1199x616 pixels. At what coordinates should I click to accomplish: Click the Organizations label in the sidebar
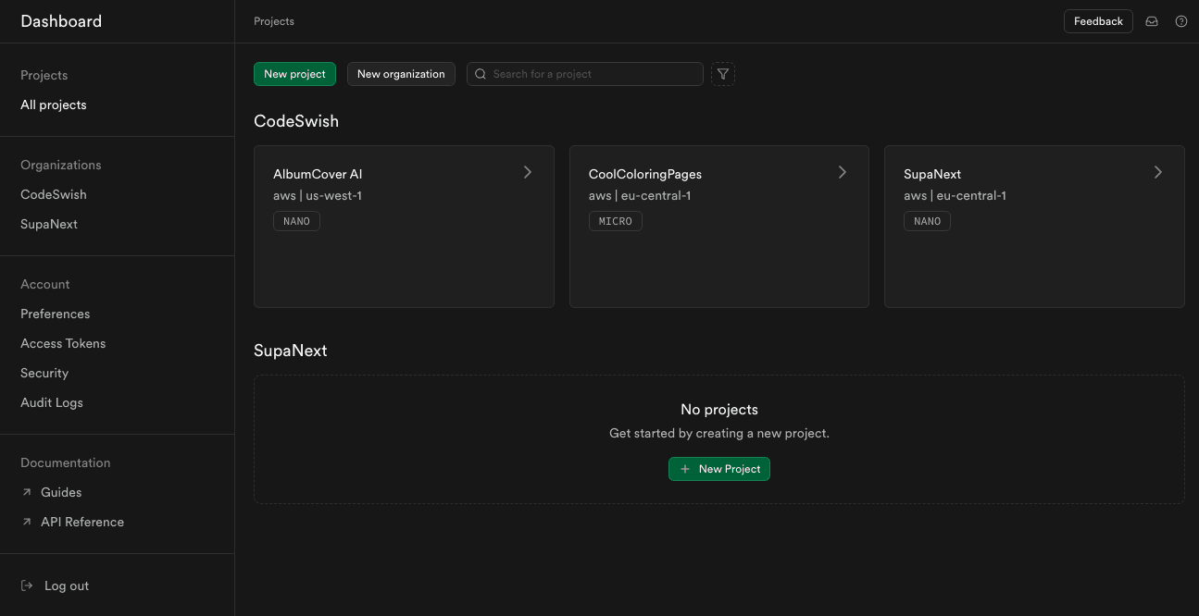61,165
